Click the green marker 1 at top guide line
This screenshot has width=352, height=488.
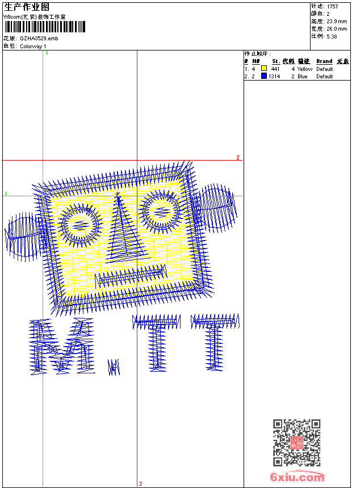click(47, 53)
